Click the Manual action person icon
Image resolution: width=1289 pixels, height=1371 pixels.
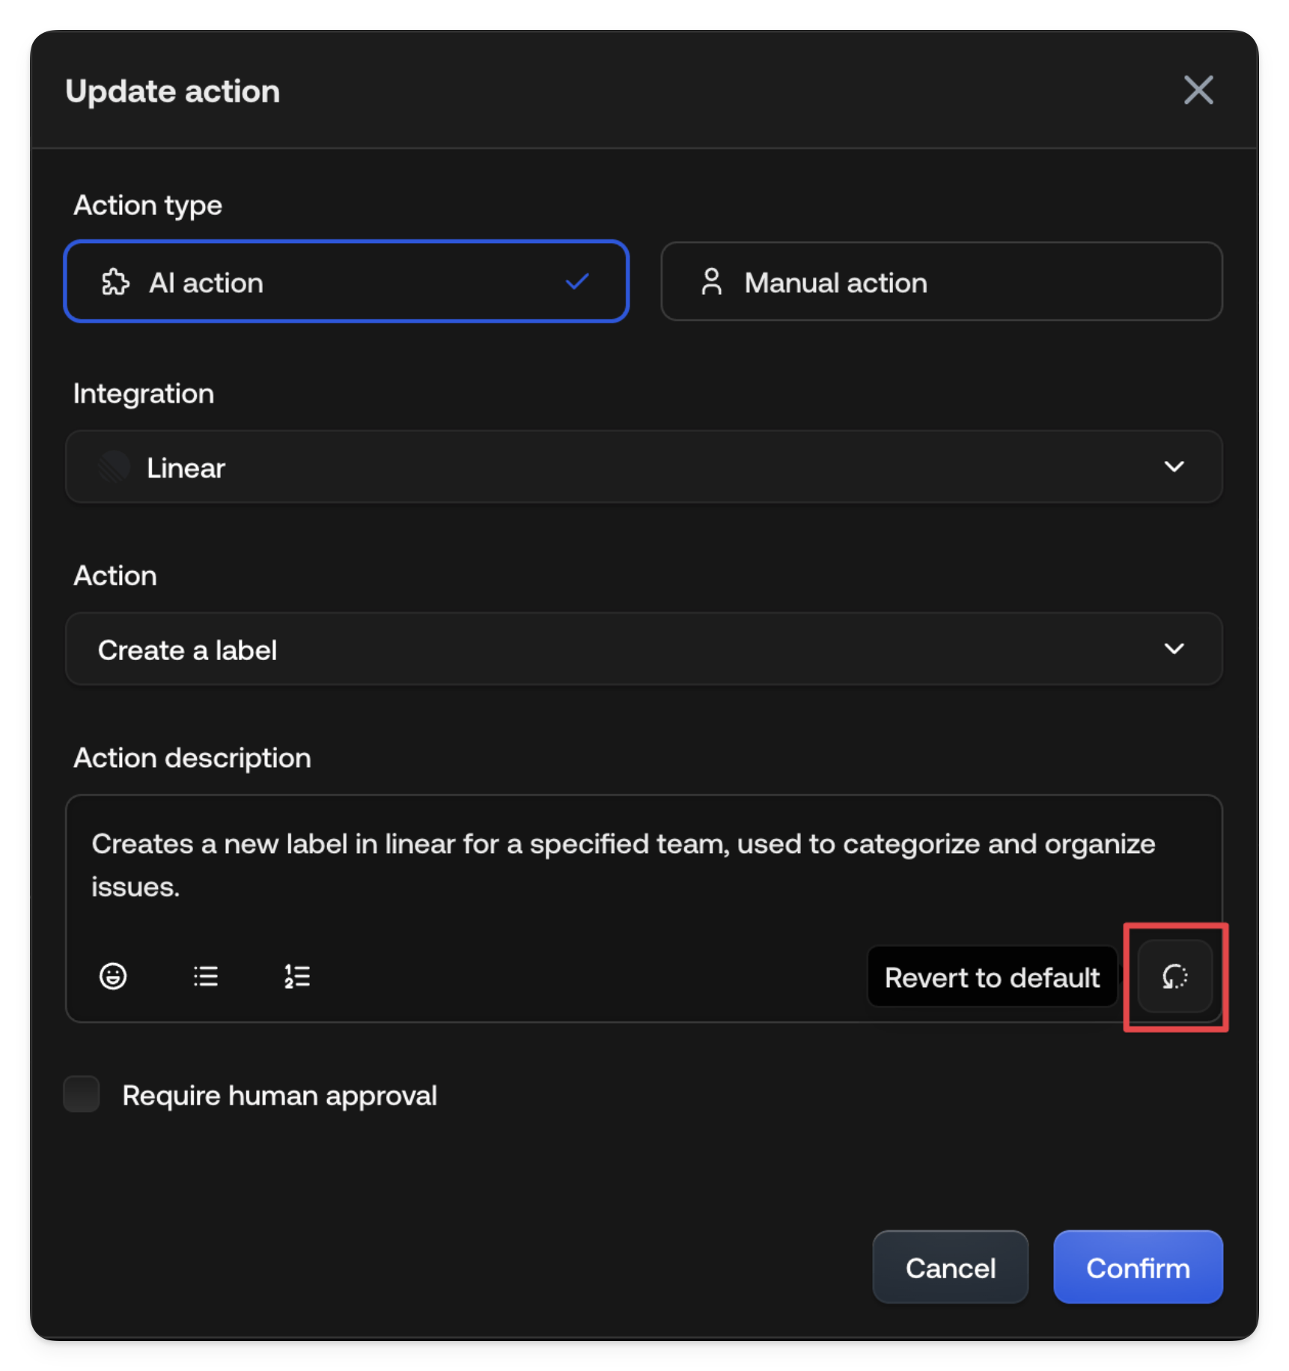coord(710,282)
